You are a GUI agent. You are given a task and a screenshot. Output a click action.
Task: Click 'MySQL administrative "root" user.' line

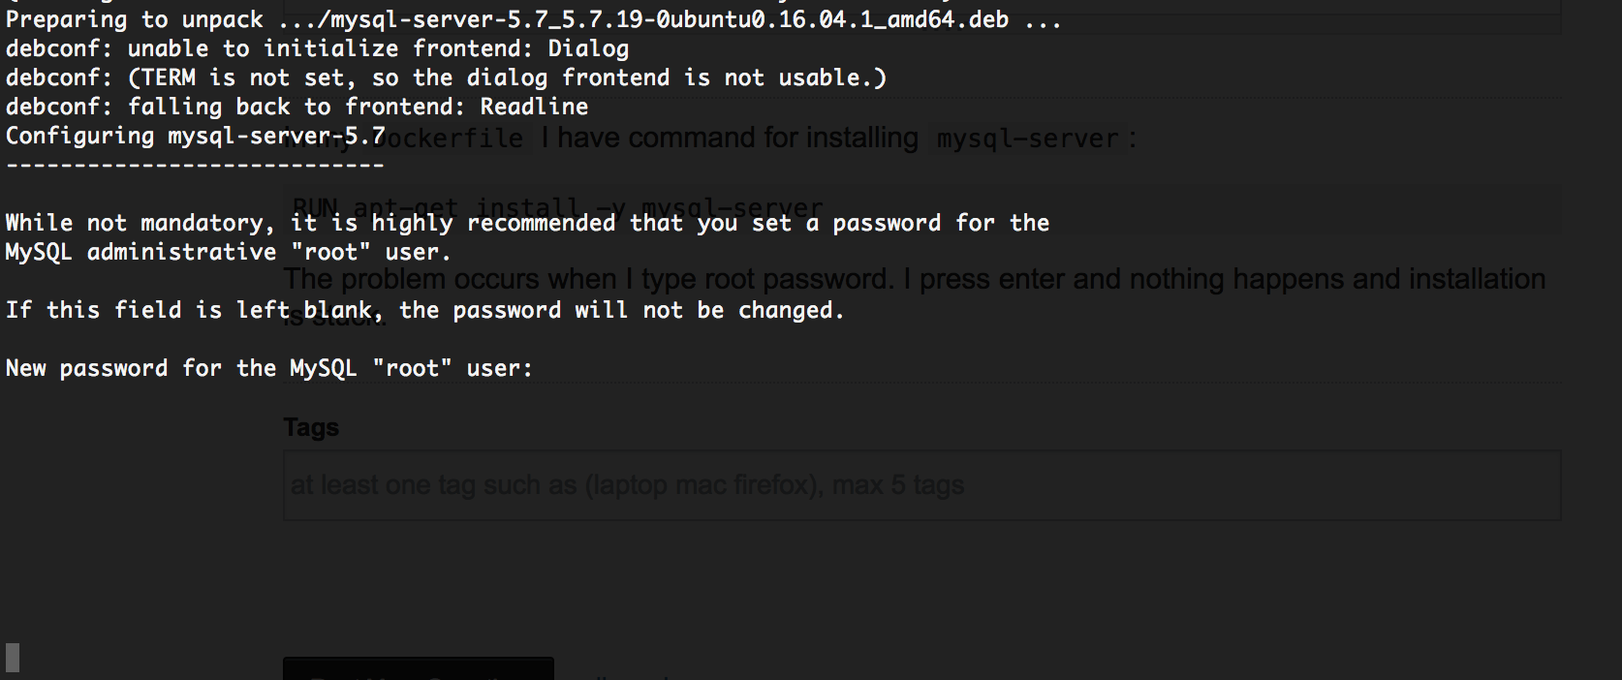tap(229, 252)
